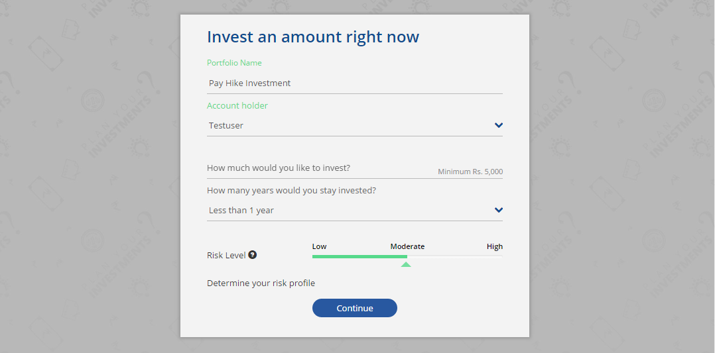Focus the investment amount input field
715x353 pixels.
pyautogui.click(x=318, y=168)
